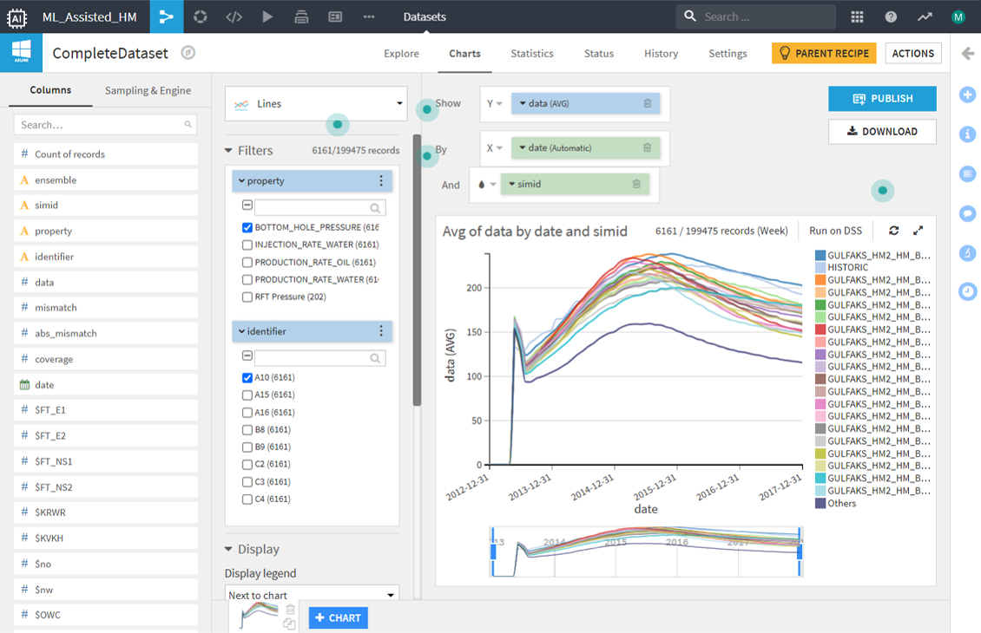Switch to the Statistics tab

531,54
